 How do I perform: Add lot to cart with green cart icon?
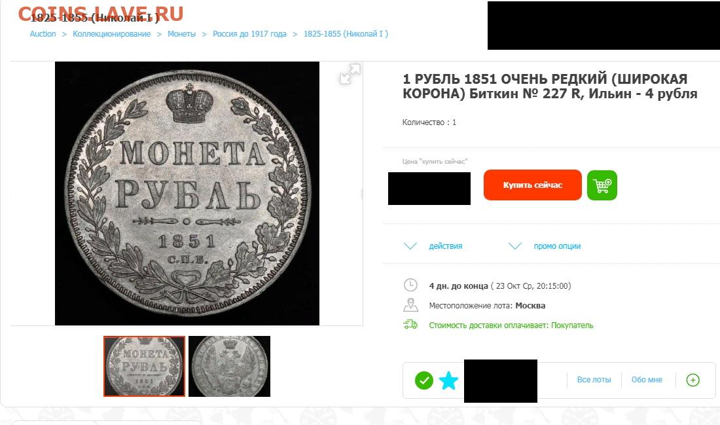click(602, 185)
